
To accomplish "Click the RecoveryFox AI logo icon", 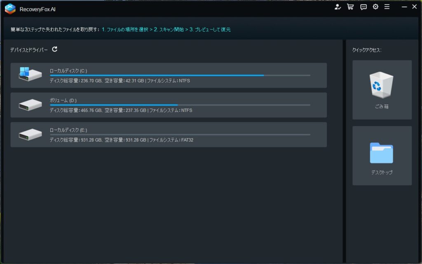I will pyautogui.click(x=10, y=9).
